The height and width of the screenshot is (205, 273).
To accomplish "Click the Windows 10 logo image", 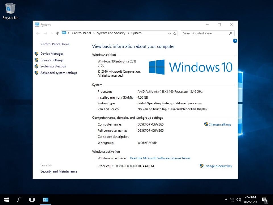I will pyautogui.click(x=191, y=67).
